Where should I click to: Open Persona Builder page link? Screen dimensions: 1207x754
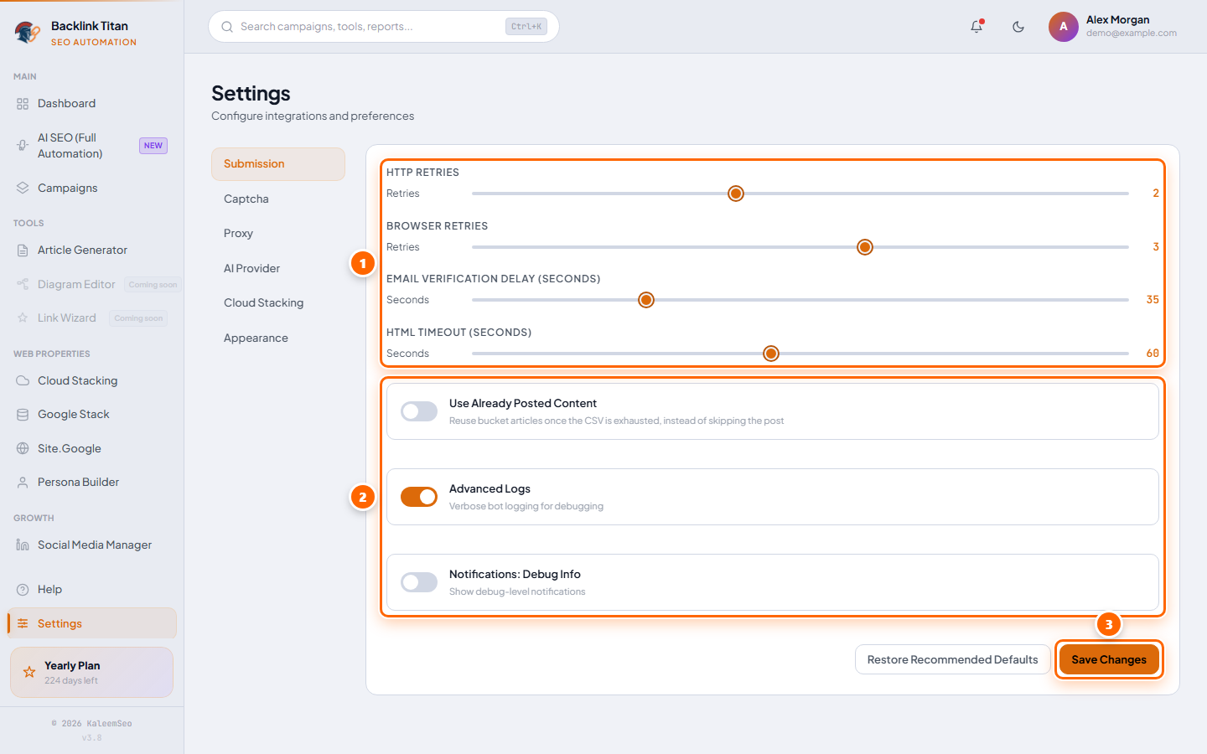point(92,483)
